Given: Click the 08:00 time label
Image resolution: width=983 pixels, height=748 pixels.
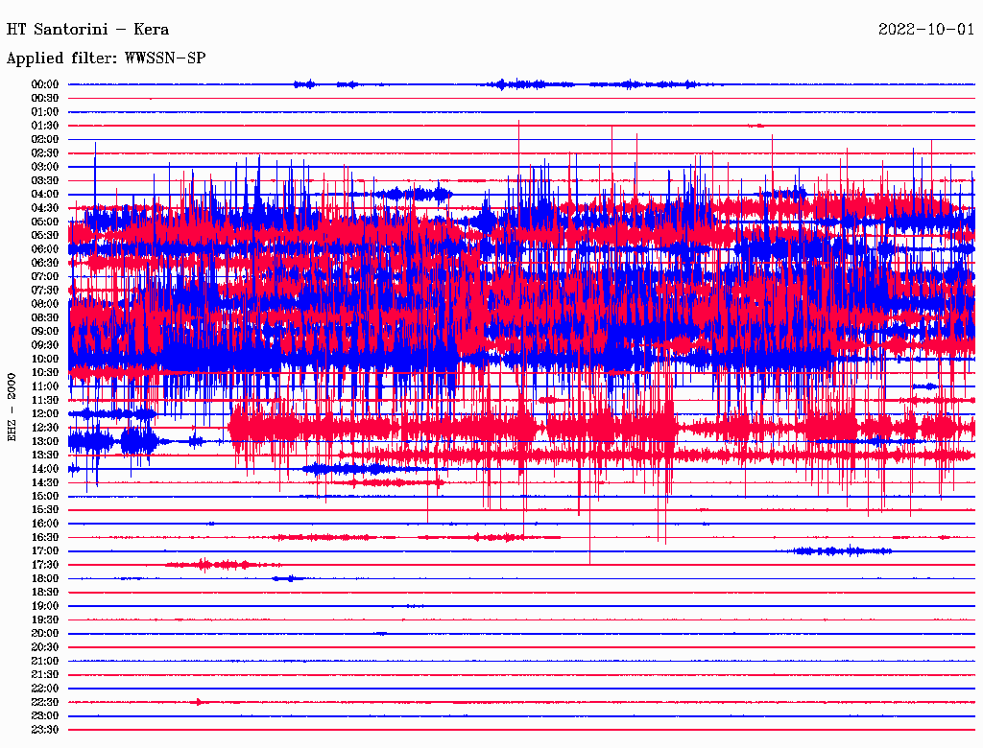Looking at the screenshot, I should tap(45, 304).
